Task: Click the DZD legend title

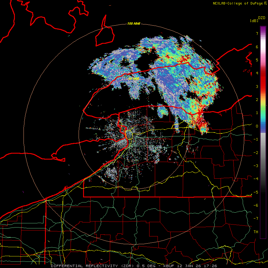Action: (x=262, y=18)
